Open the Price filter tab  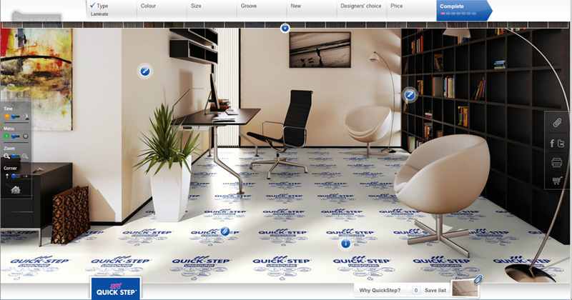point(412,10)
